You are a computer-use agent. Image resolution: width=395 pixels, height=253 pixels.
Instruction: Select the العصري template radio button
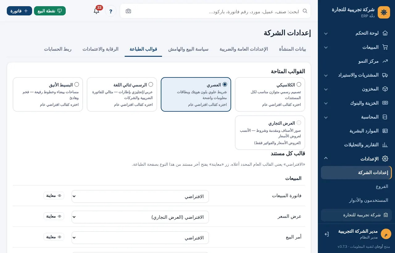point(225,85)
